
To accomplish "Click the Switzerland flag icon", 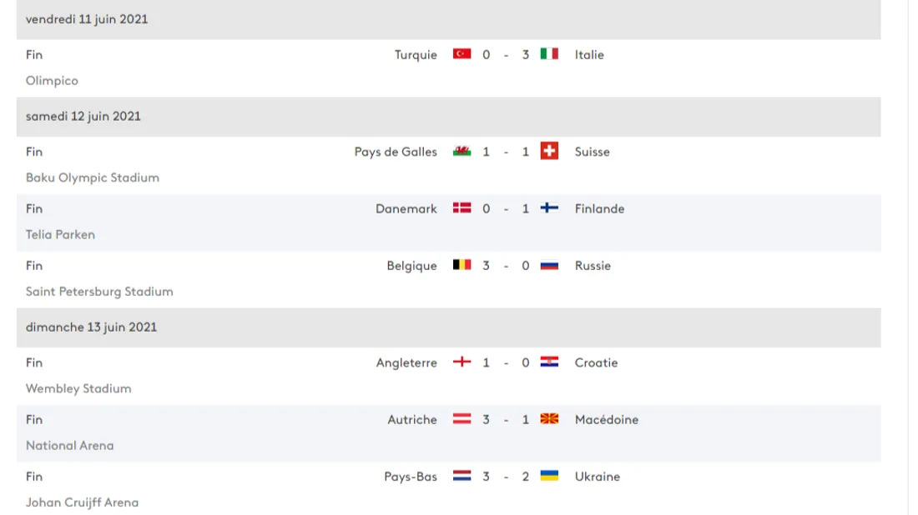I will point(549,152).
